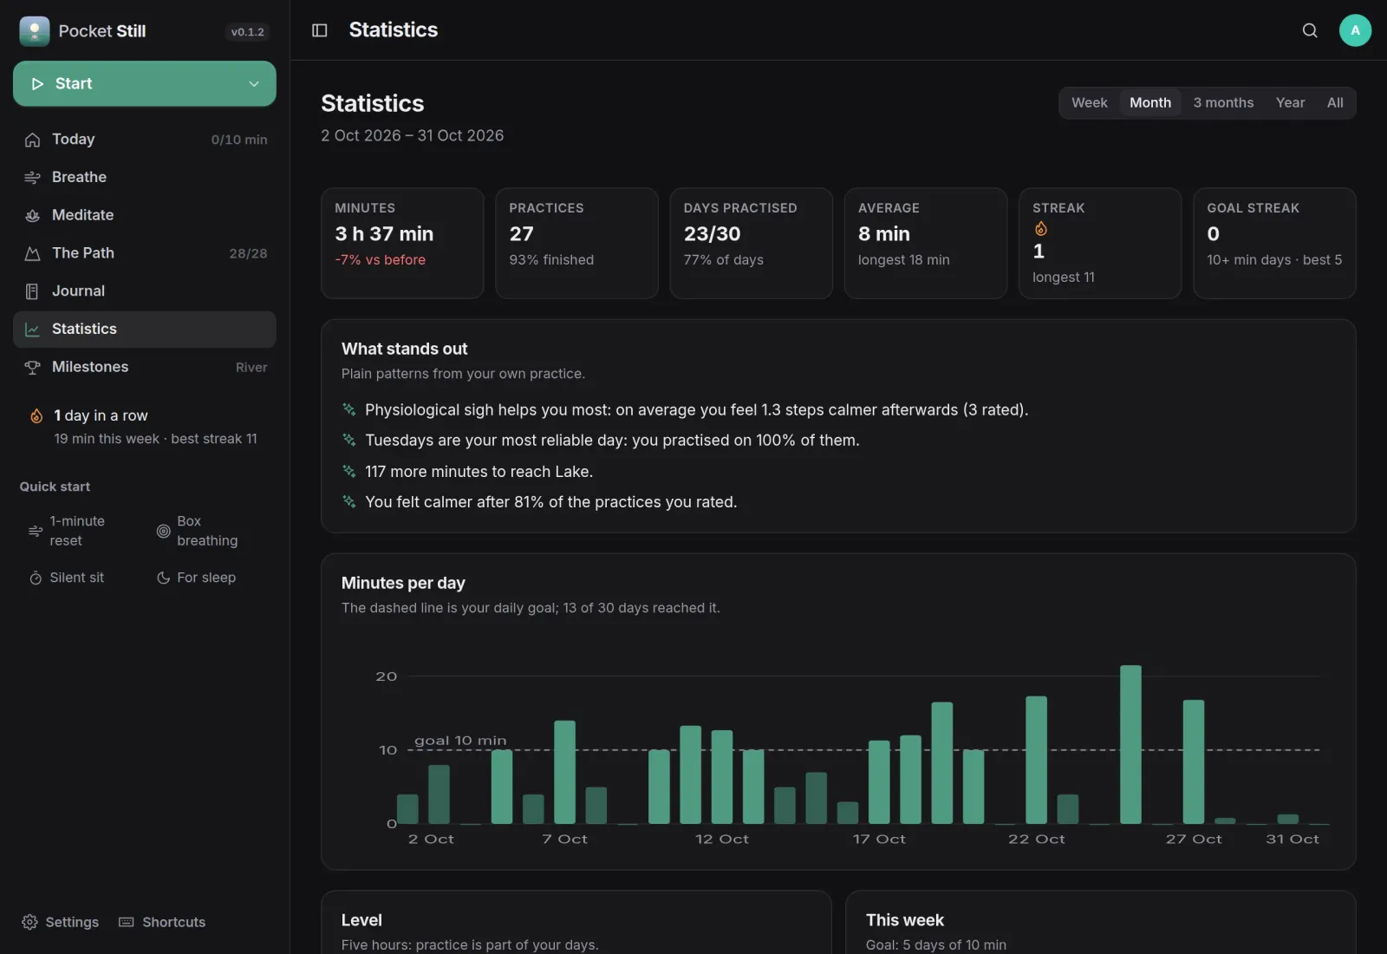Switch range to Week
This screenshot has width=1387, height=954.
[x=1089, y=102]
